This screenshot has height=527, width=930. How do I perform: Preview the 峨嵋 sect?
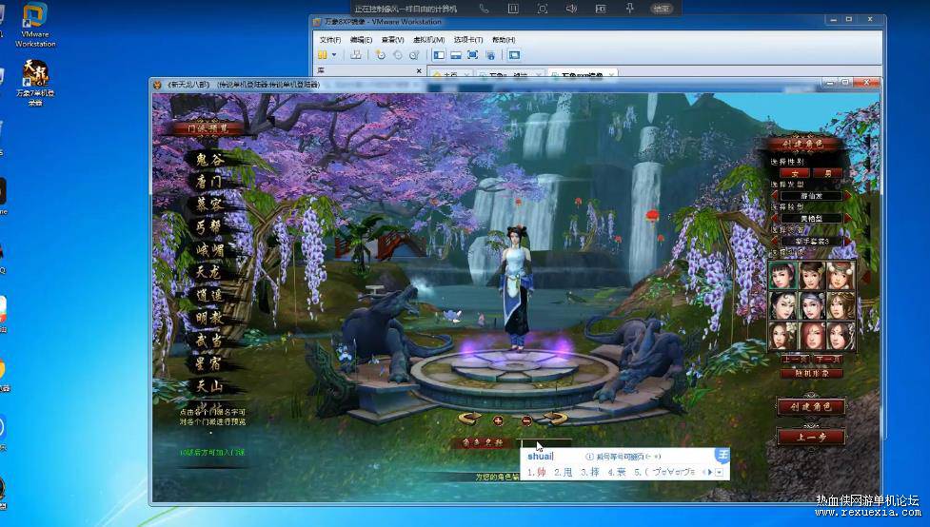(x=210, y=250)
